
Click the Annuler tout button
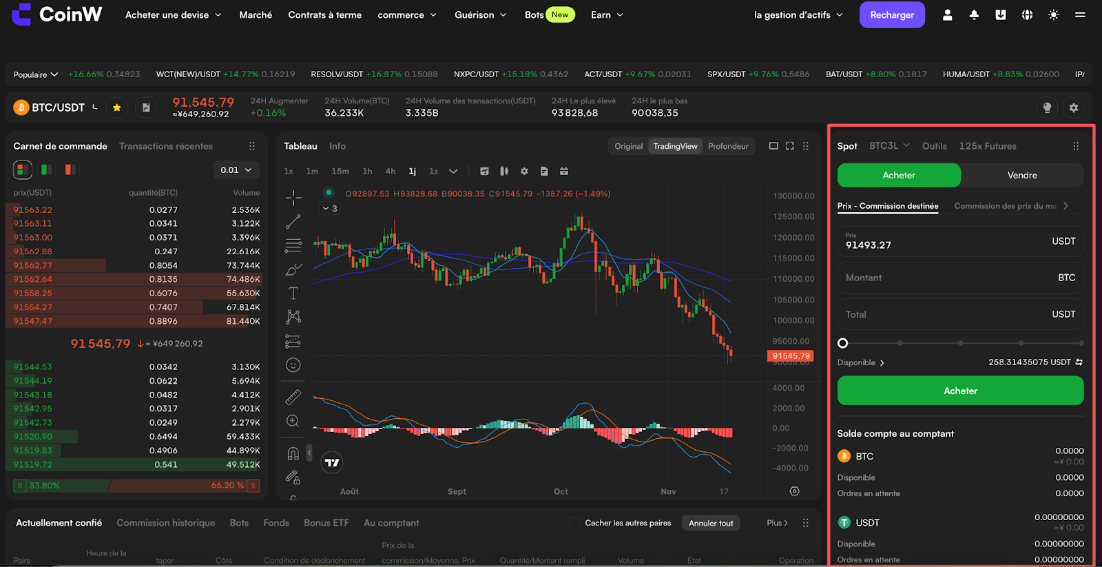[x=711, y=523]
